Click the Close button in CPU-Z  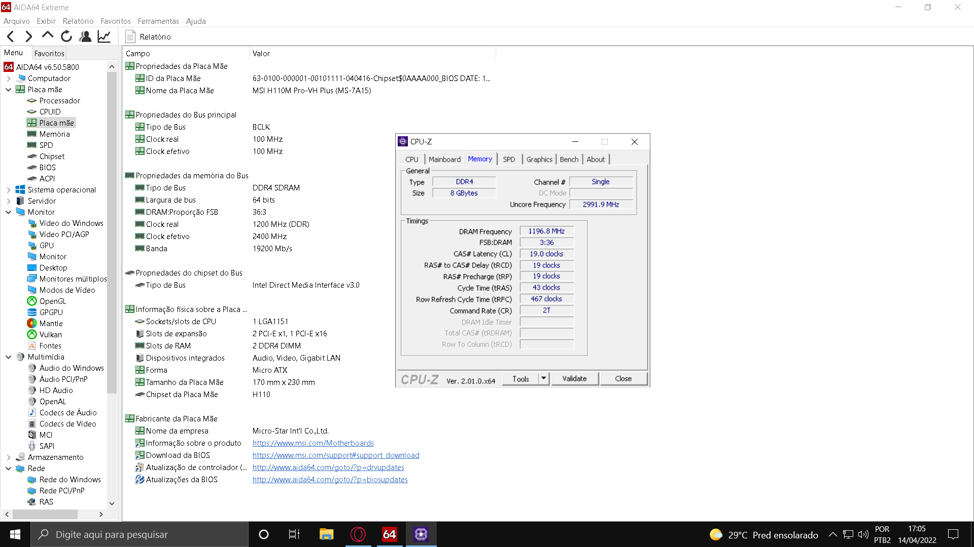click(623, 378)
